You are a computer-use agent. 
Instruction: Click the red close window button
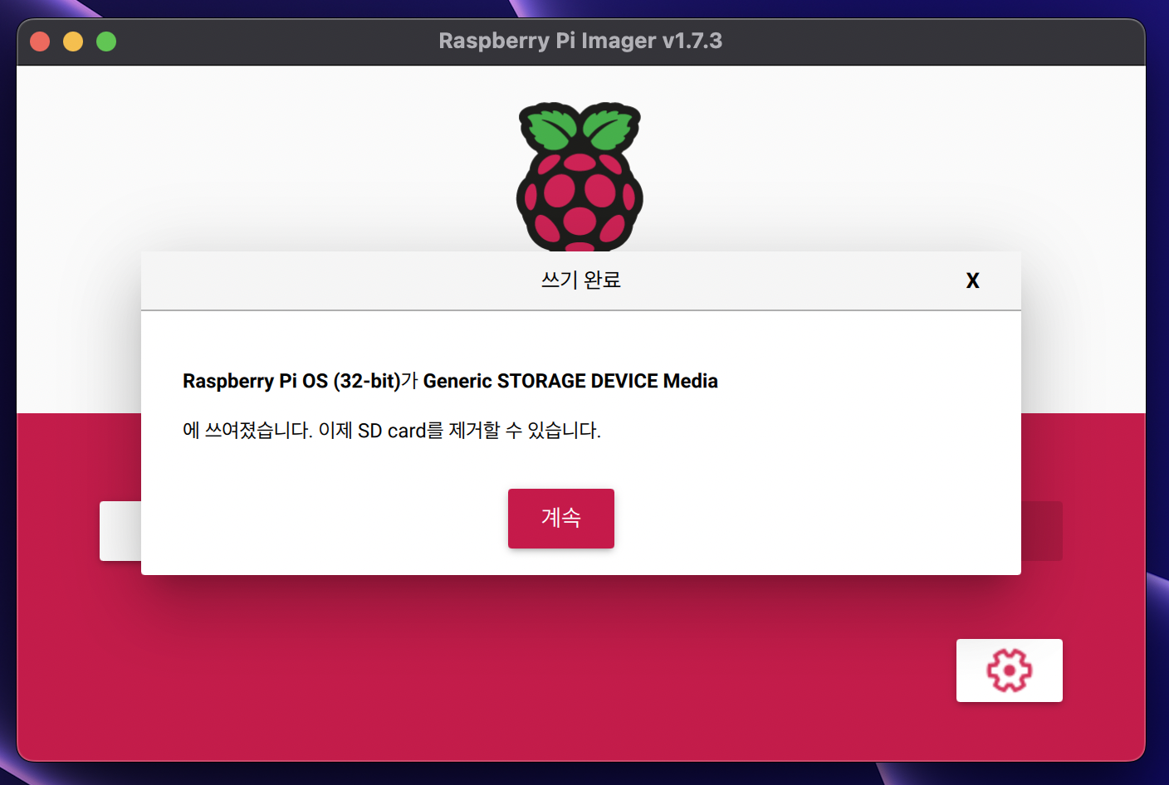click(40, 41)
